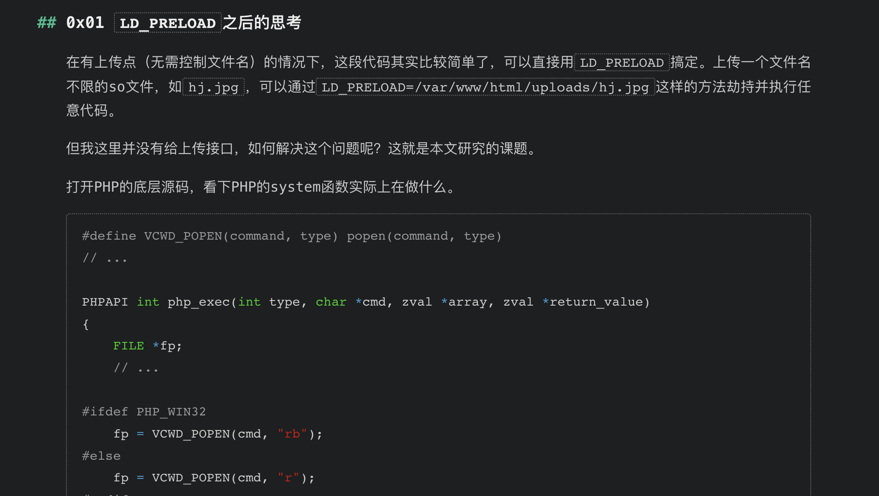Click the green ## heading marker

[46, 23]
